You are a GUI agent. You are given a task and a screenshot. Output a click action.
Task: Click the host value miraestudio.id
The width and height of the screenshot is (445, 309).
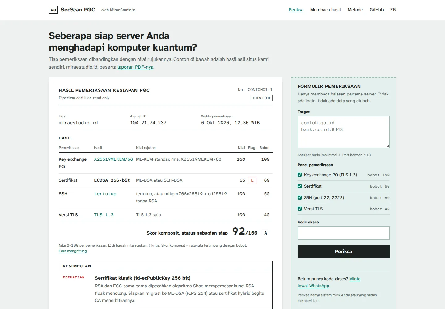point(78,123)
